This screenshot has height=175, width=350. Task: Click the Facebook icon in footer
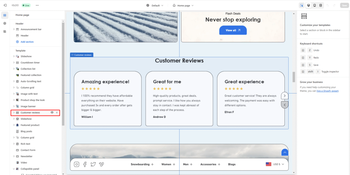coord(85,164)
